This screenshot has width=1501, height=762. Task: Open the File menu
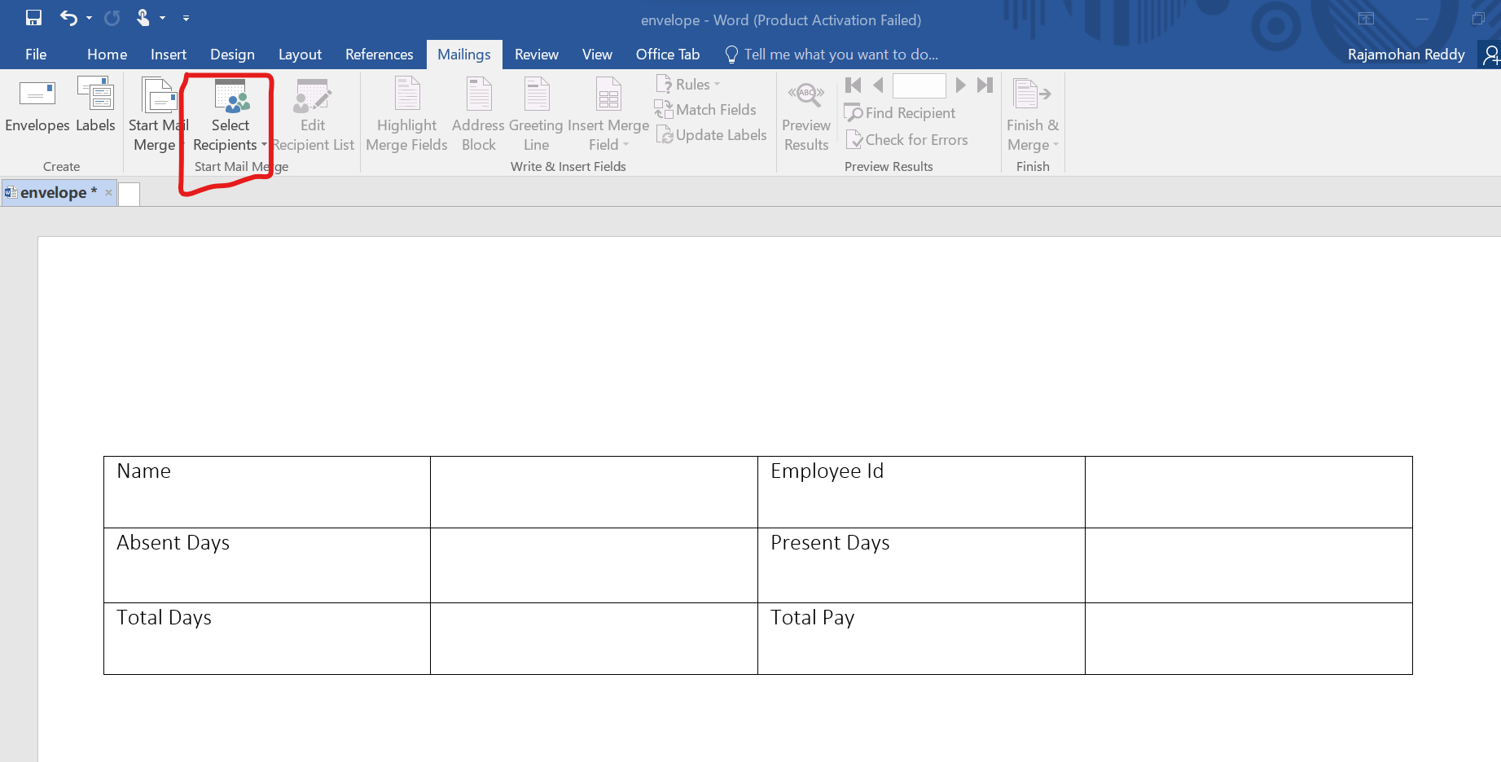coord(36,55)
